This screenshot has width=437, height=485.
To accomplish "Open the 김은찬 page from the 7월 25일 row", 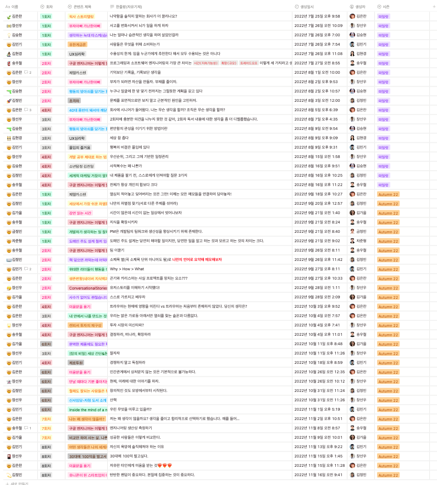I will pos(17,17).
